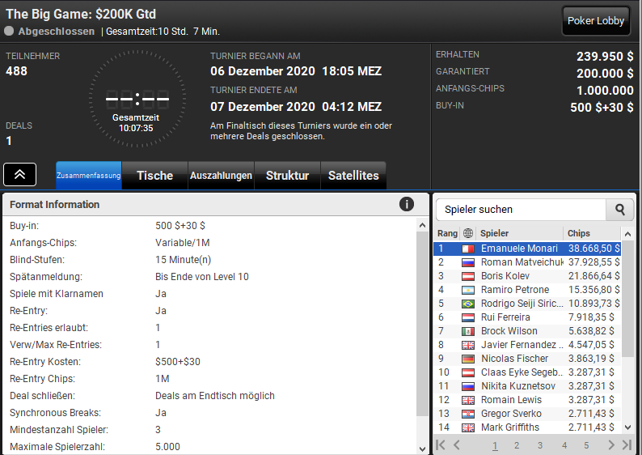
Task: Click the magnifier search icon button
Action: pyautogui.click(x=620, y=210)
